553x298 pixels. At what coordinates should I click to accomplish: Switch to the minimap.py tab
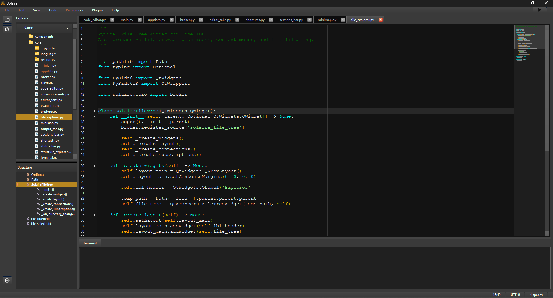[327, 20]
